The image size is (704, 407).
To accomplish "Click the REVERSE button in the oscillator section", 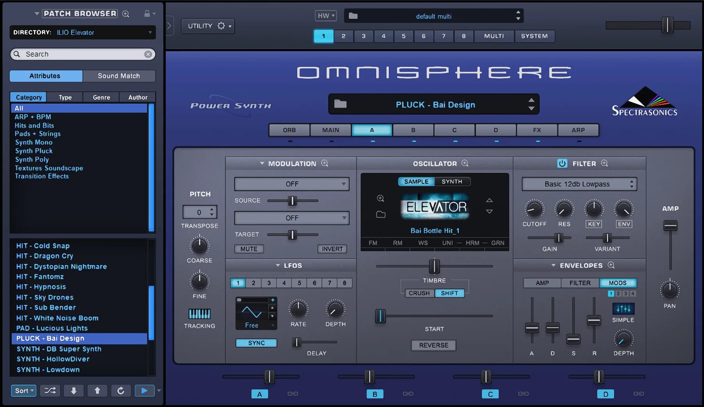I will (433, 345).
